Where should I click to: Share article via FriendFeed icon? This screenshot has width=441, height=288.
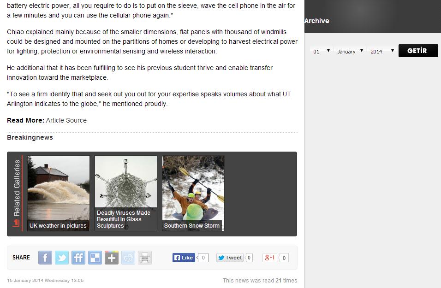point(78,258)
